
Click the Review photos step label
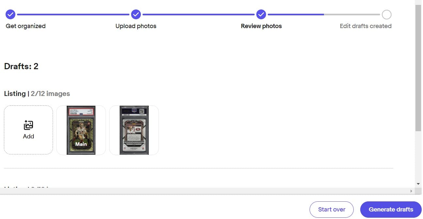click(x=261, y=26)
